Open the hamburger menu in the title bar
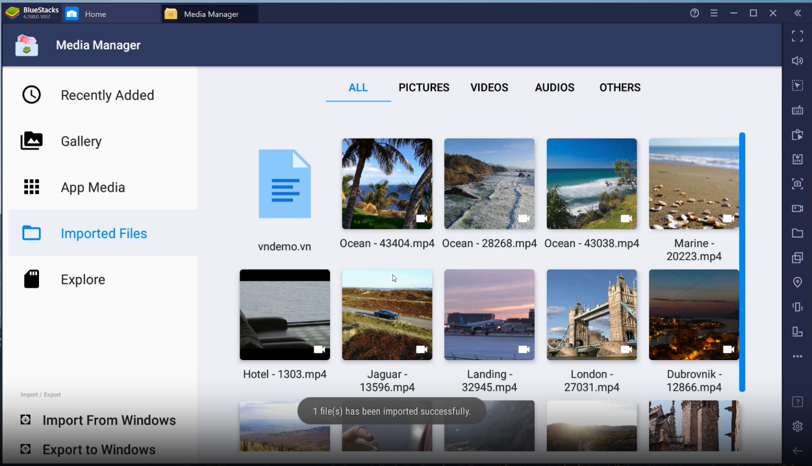The height and width of the screenshot is (466, 812). pyautogui.click(x=713, y=12)
